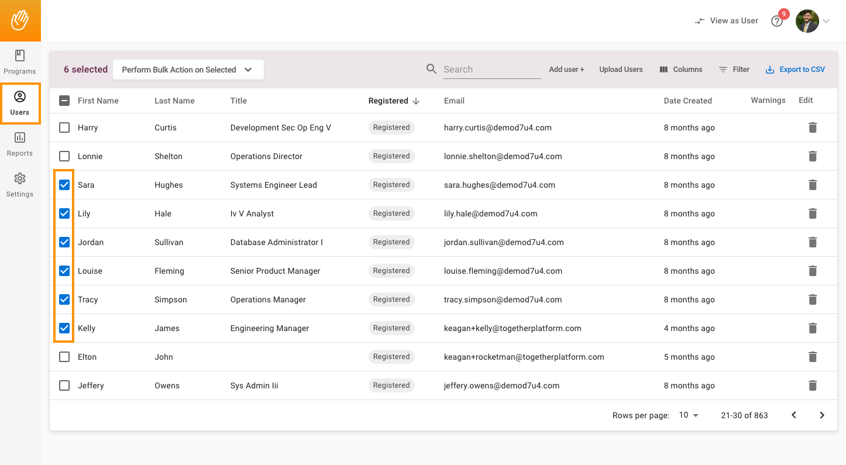Open the Perform Bulk Action dropdown
Image resolution: width=846 pixels, height=465 pixels.
188,69
